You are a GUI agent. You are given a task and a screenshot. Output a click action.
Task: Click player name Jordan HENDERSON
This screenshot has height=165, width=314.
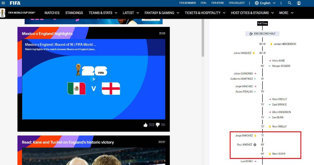point(285,44)
